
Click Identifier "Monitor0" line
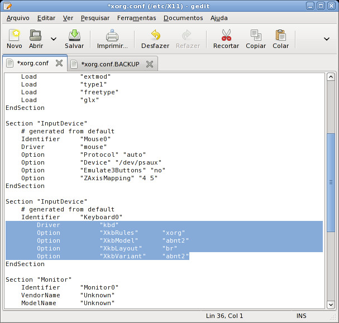point(70,287)
